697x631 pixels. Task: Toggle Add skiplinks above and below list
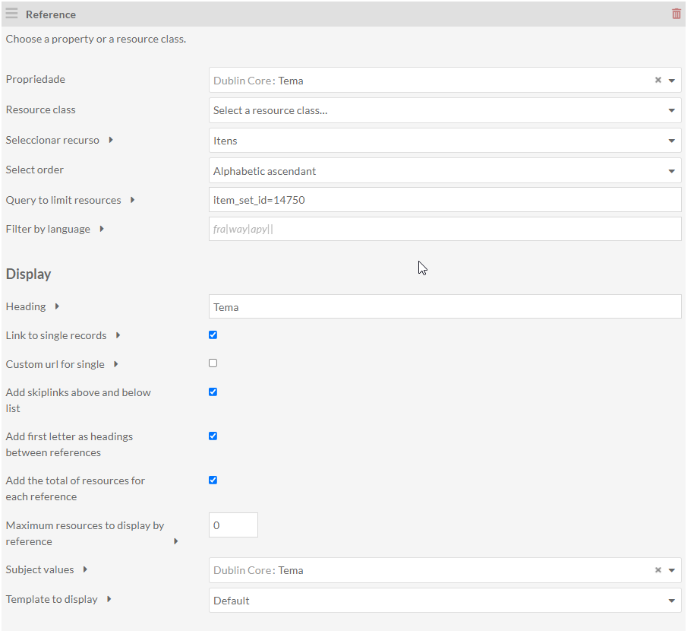[213, 392]
